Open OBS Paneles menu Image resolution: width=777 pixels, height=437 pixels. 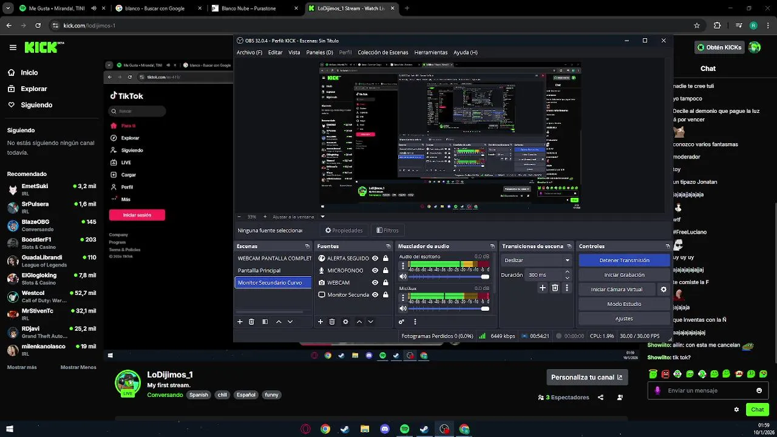(319, 52)
